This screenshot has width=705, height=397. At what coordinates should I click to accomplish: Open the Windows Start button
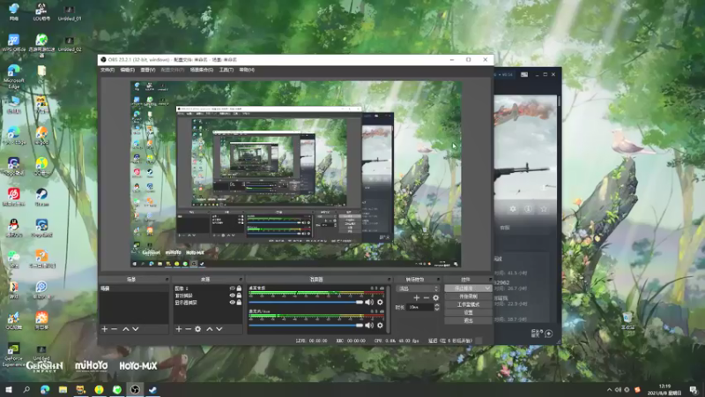click(9, 390)
